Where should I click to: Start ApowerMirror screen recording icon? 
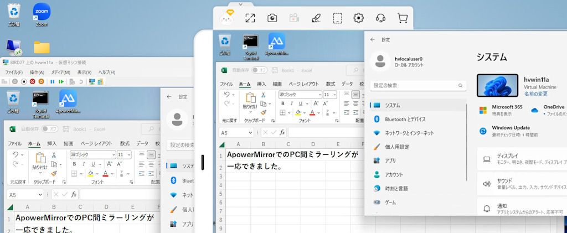point(293,18)
